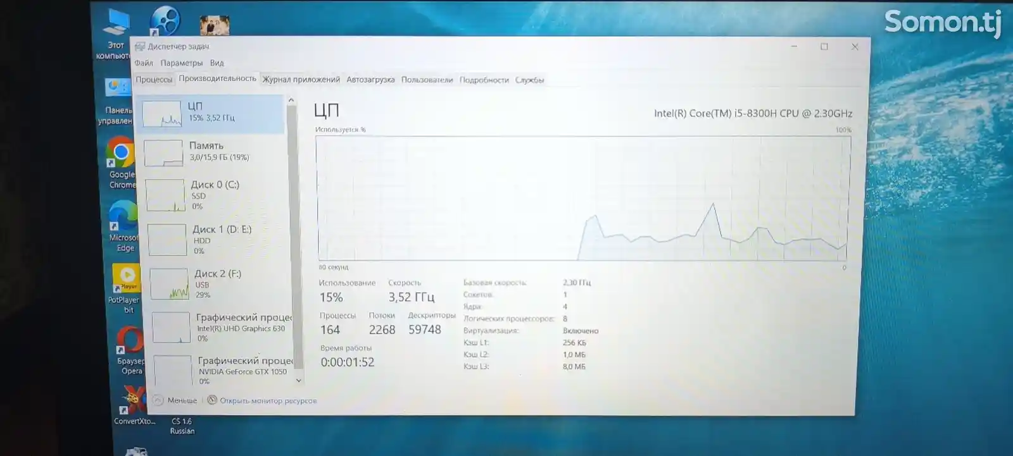The width and height of the screenshot is (1013, 456).
Task: Launch the Microsoft Edge desktop shortcut
Action: (x=123, y=226)
